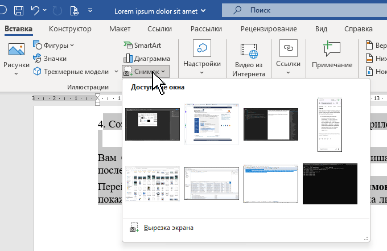
Task: Open the Надстройки add-ins menu
Action: point(202,57)
